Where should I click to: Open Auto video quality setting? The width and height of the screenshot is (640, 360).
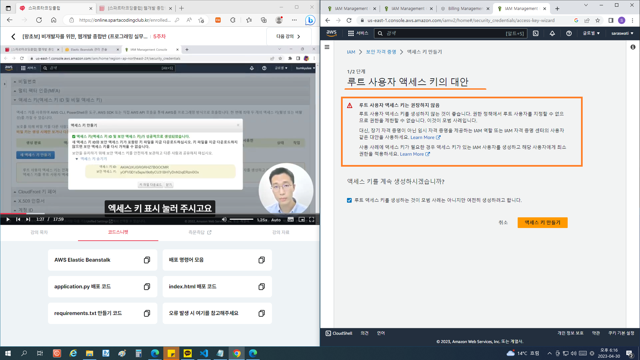click(276, 220)
